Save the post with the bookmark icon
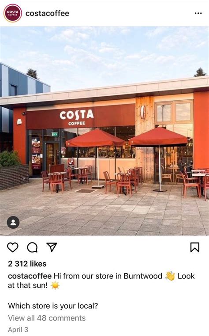The height and width of the screenshot is (336, 209). 194,247
